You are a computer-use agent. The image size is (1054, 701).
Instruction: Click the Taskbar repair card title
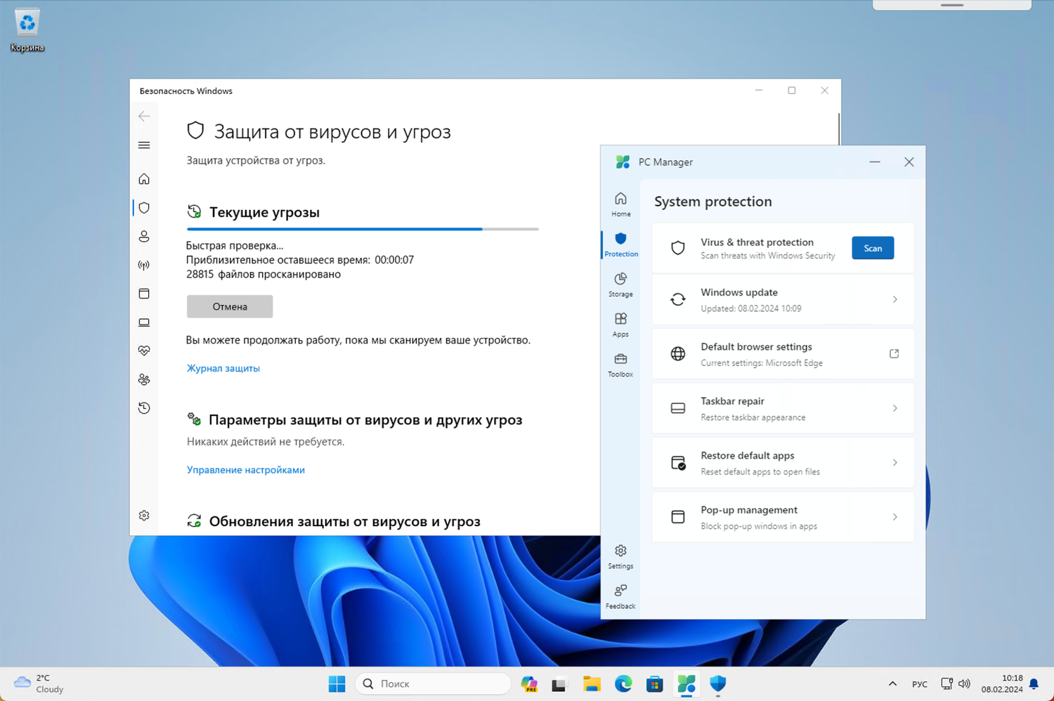click(x=732, y=401)
